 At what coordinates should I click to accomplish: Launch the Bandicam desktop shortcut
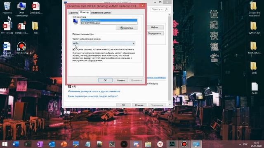(21, 48)
